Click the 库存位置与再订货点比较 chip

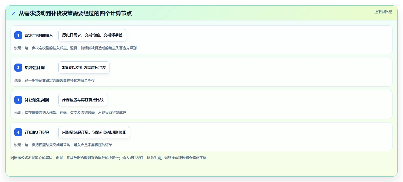tap(83, 100)
